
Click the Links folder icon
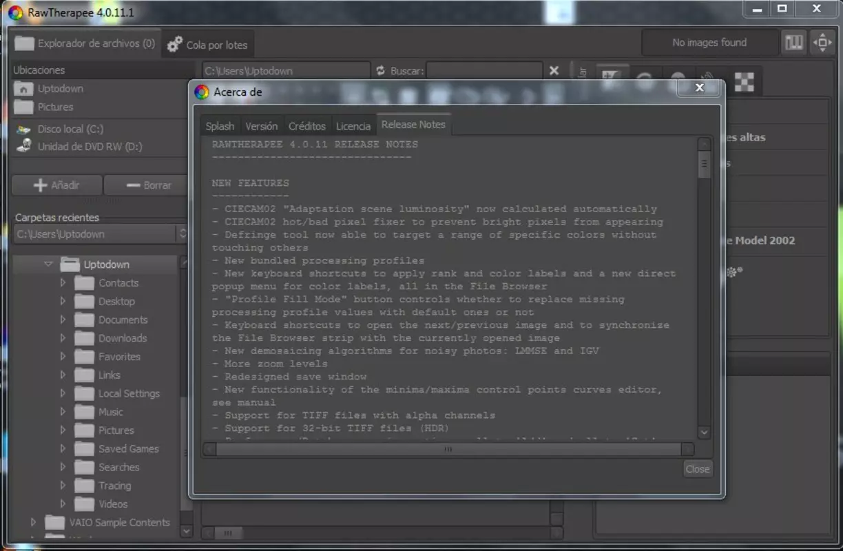coord(84,375)
